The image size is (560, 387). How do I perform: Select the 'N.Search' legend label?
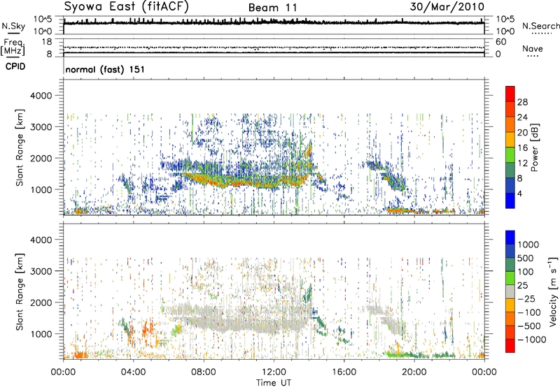point(540,26)
